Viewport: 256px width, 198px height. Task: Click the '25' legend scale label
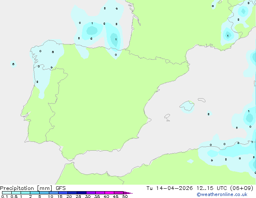pos(78,196)
